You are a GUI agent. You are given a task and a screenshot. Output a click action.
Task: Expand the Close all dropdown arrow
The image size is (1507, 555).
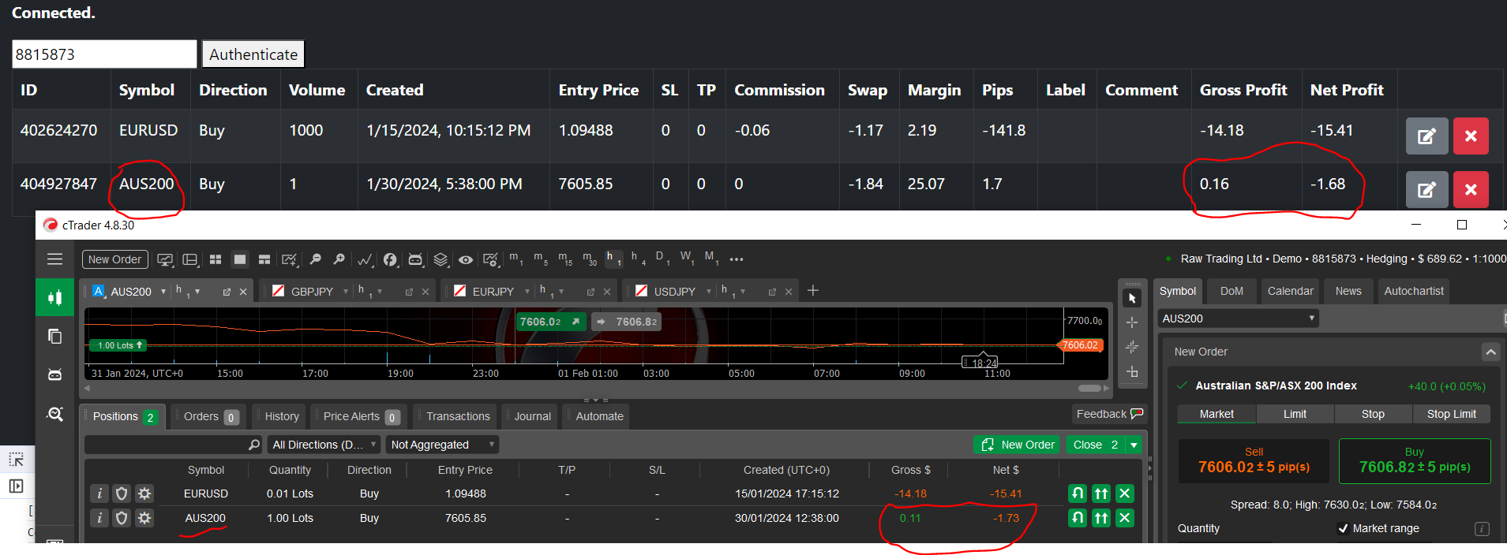pos(1134,445)
